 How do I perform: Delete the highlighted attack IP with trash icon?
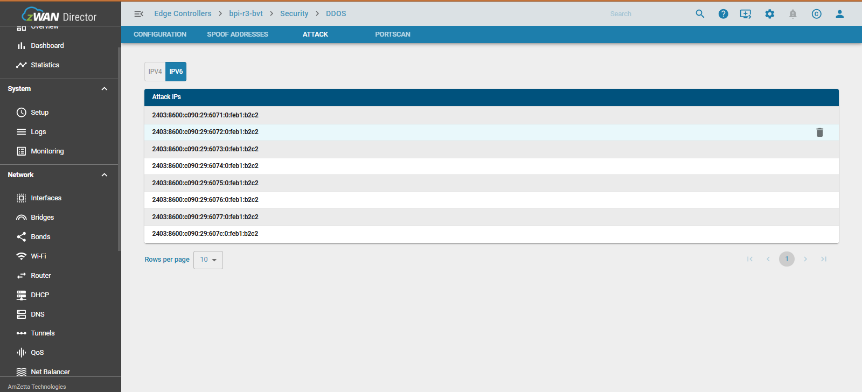(819, 132)
